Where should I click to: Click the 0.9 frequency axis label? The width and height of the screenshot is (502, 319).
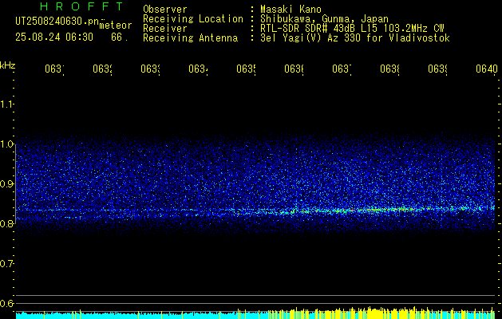point(6,184)
